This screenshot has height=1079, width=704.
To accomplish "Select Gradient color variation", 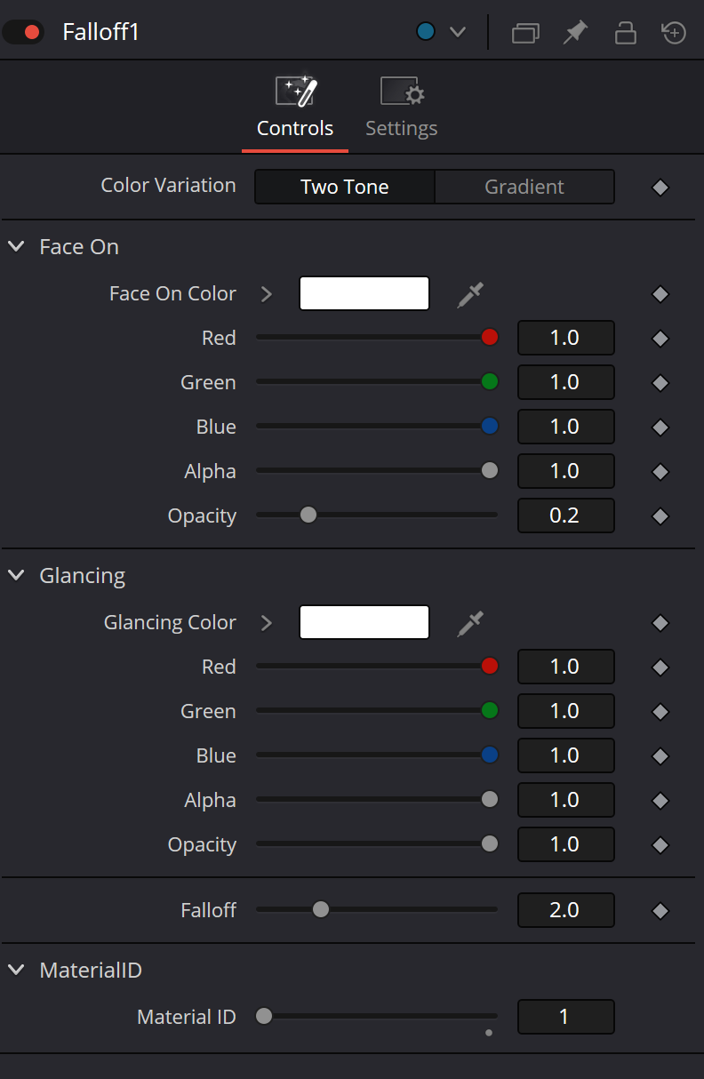I will click(x=524, y=187).
